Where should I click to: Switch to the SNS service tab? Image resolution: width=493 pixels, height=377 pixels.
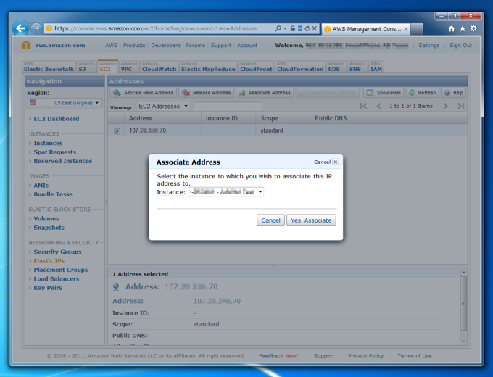[x=357, y=67]
